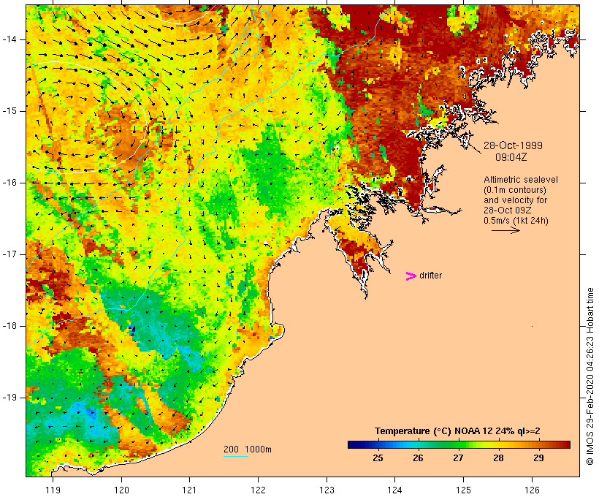Click the longitude axis label '124'
The height and width of the screenshot is (497, 599).
[395, 490]
